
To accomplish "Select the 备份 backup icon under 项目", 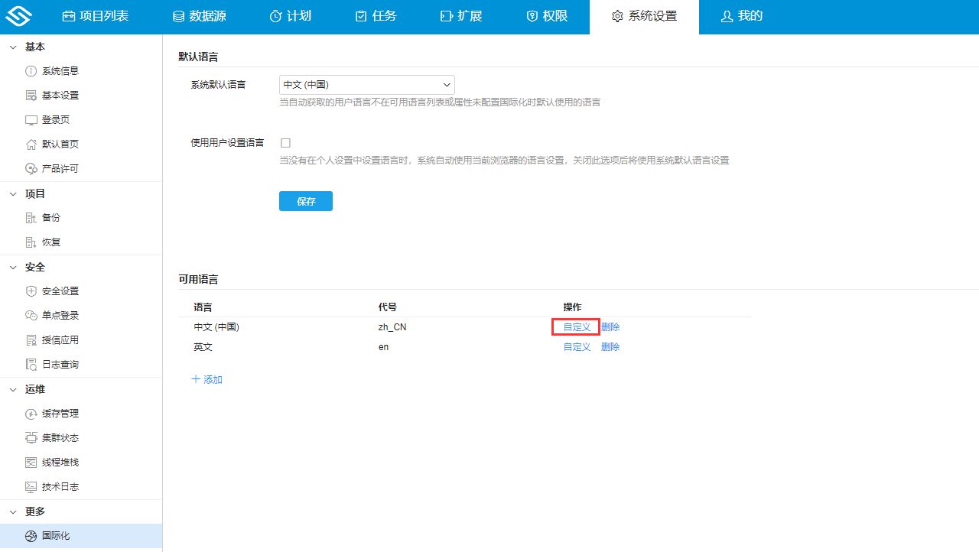I will pos(30,217).
